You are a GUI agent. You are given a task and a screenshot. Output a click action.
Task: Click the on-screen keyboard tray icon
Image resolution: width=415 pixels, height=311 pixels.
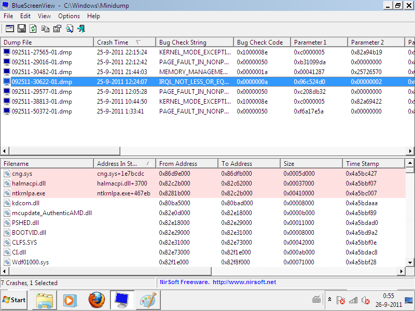click(x=316, y=300)
